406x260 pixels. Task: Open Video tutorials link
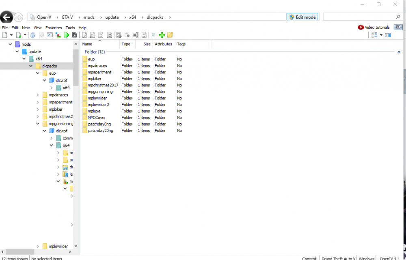point(374,28)
